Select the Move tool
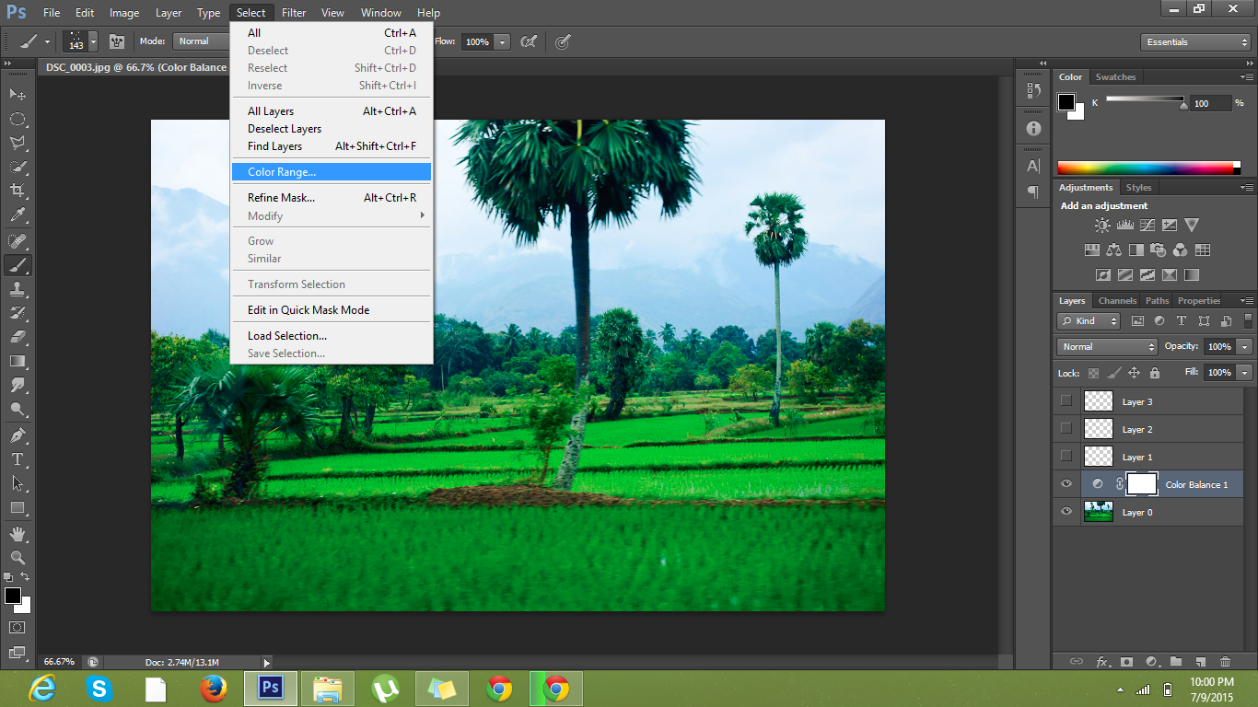This screenshot has height=707, width=1258. (x=17, y=94)
